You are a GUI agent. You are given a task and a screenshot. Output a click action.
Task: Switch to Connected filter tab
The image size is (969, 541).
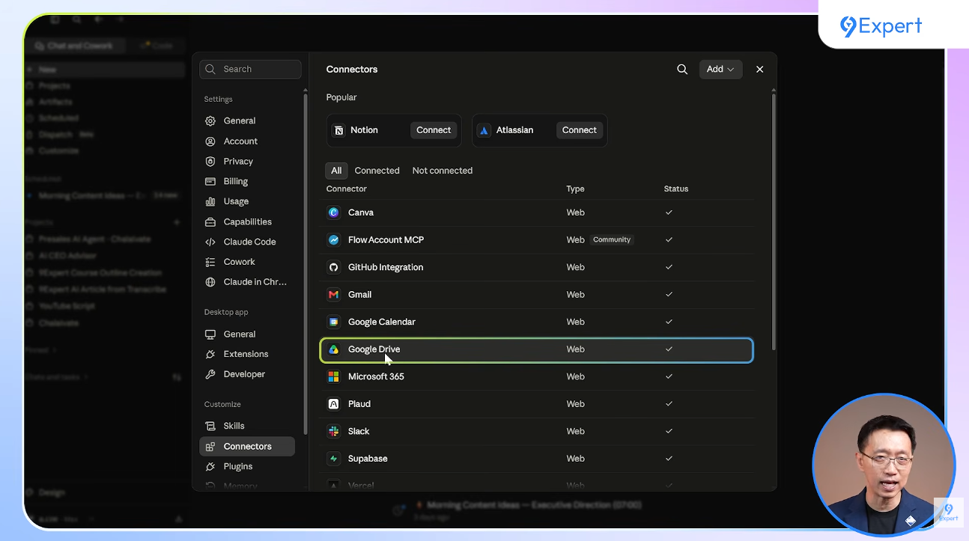[x=377, y=171]
